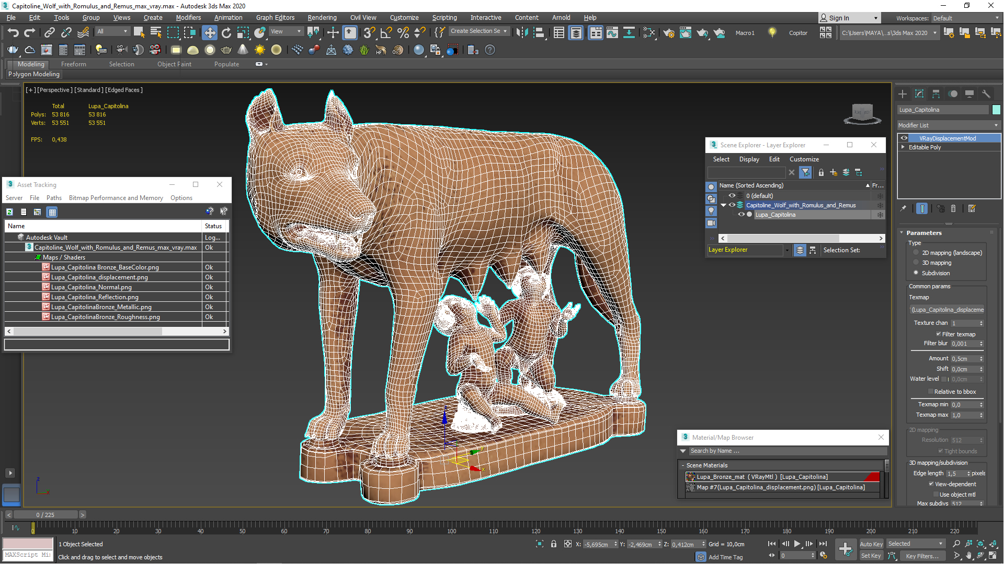Open the View coordinate system dropdown

(x=286, y=31)
